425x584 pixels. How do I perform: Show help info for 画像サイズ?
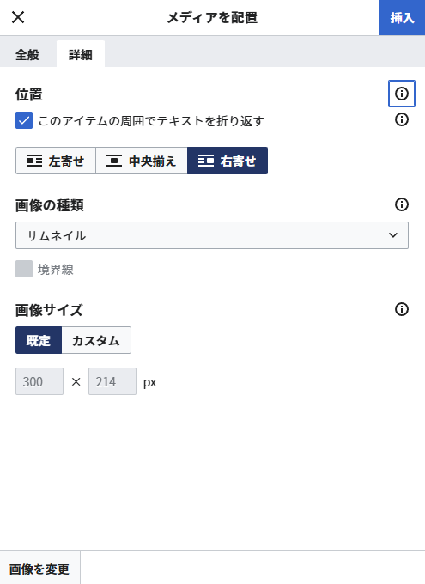click(x=402, y=309)
